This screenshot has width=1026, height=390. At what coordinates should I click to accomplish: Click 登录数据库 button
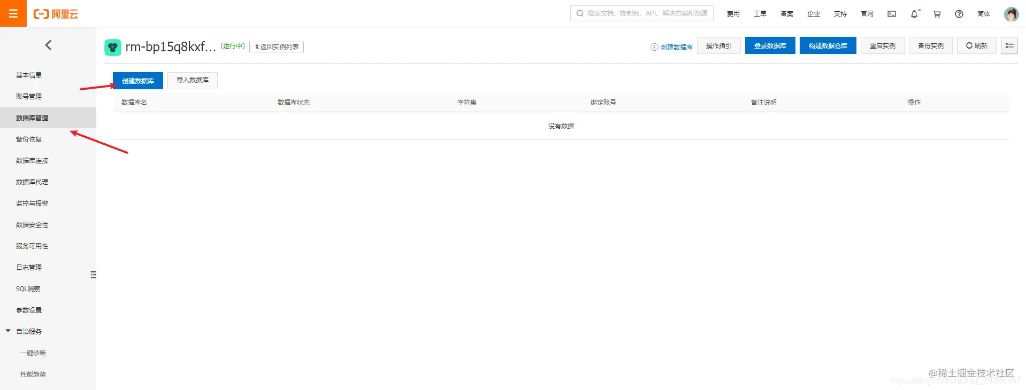770,45
